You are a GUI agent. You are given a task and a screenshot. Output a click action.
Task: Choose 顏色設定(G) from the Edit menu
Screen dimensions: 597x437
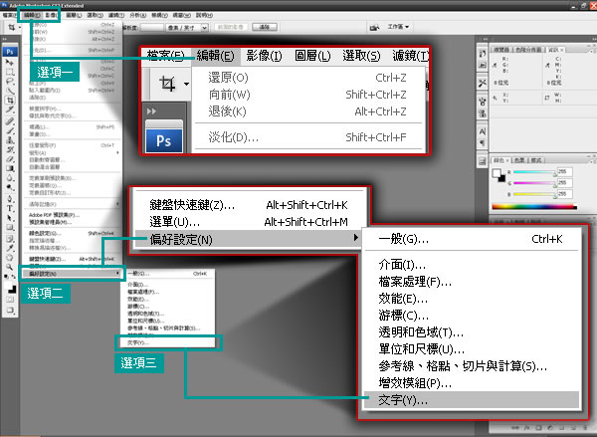click(73, 233)
